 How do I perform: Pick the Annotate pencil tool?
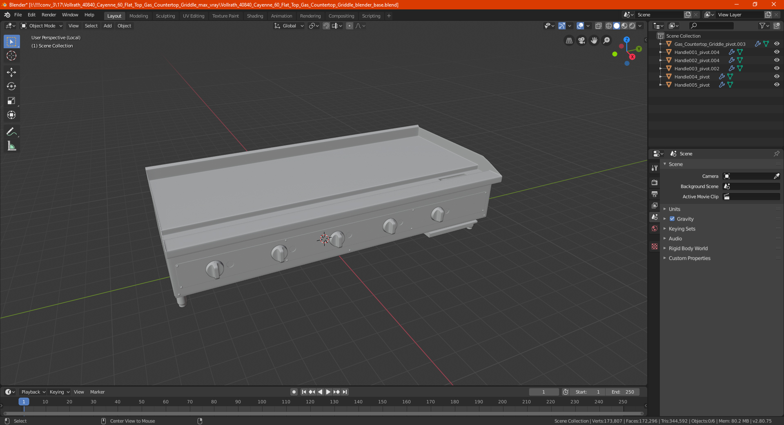click(11, 132)
